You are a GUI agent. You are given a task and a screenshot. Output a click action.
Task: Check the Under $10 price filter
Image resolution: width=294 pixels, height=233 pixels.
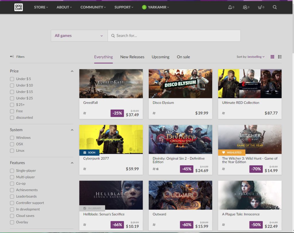[x=12, y=86]
